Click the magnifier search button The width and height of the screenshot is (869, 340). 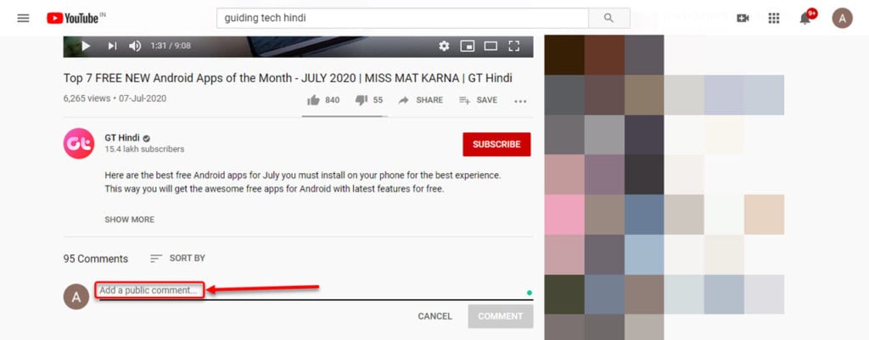pyautogui.click(x=609, y=19)
